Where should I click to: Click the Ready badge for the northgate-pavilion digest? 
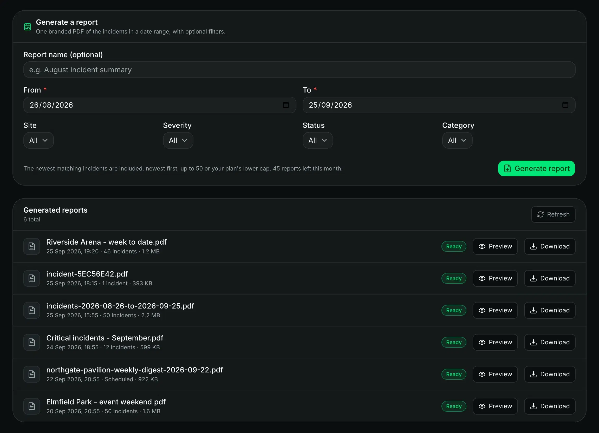[x=454, y=374]
